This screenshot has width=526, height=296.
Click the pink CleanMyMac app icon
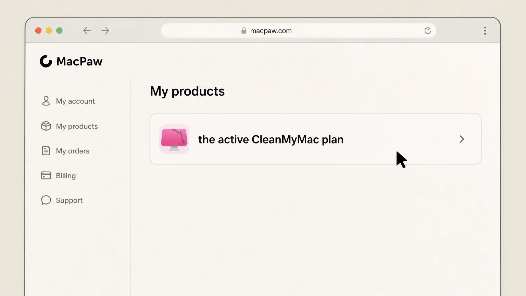click(x=174, y=139)
